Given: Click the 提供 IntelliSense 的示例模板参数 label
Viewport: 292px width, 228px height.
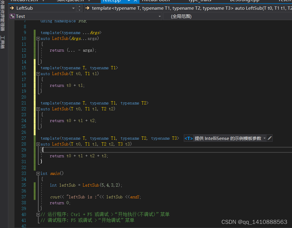Looking at the screenshot, I should click(228, 139).
